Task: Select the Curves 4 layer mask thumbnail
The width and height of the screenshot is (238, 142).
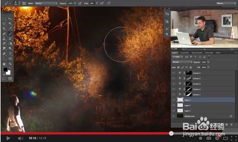Action: 189,78
